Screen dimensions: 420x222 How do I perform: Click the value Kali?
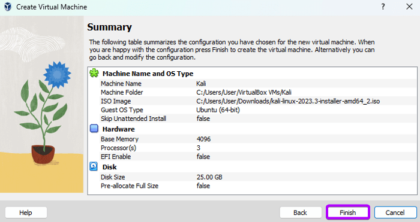pos(201,84)
